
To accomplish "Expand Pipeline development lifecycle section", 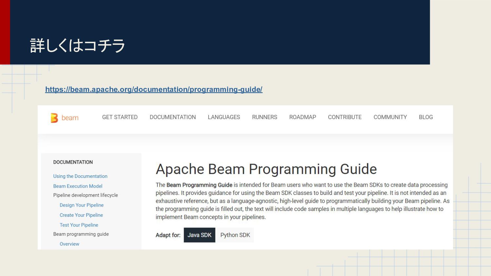I will pos(85,195).
